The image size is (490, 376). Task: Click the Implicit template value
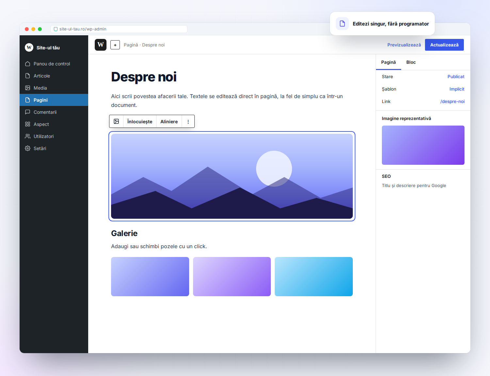click(457, 89)
